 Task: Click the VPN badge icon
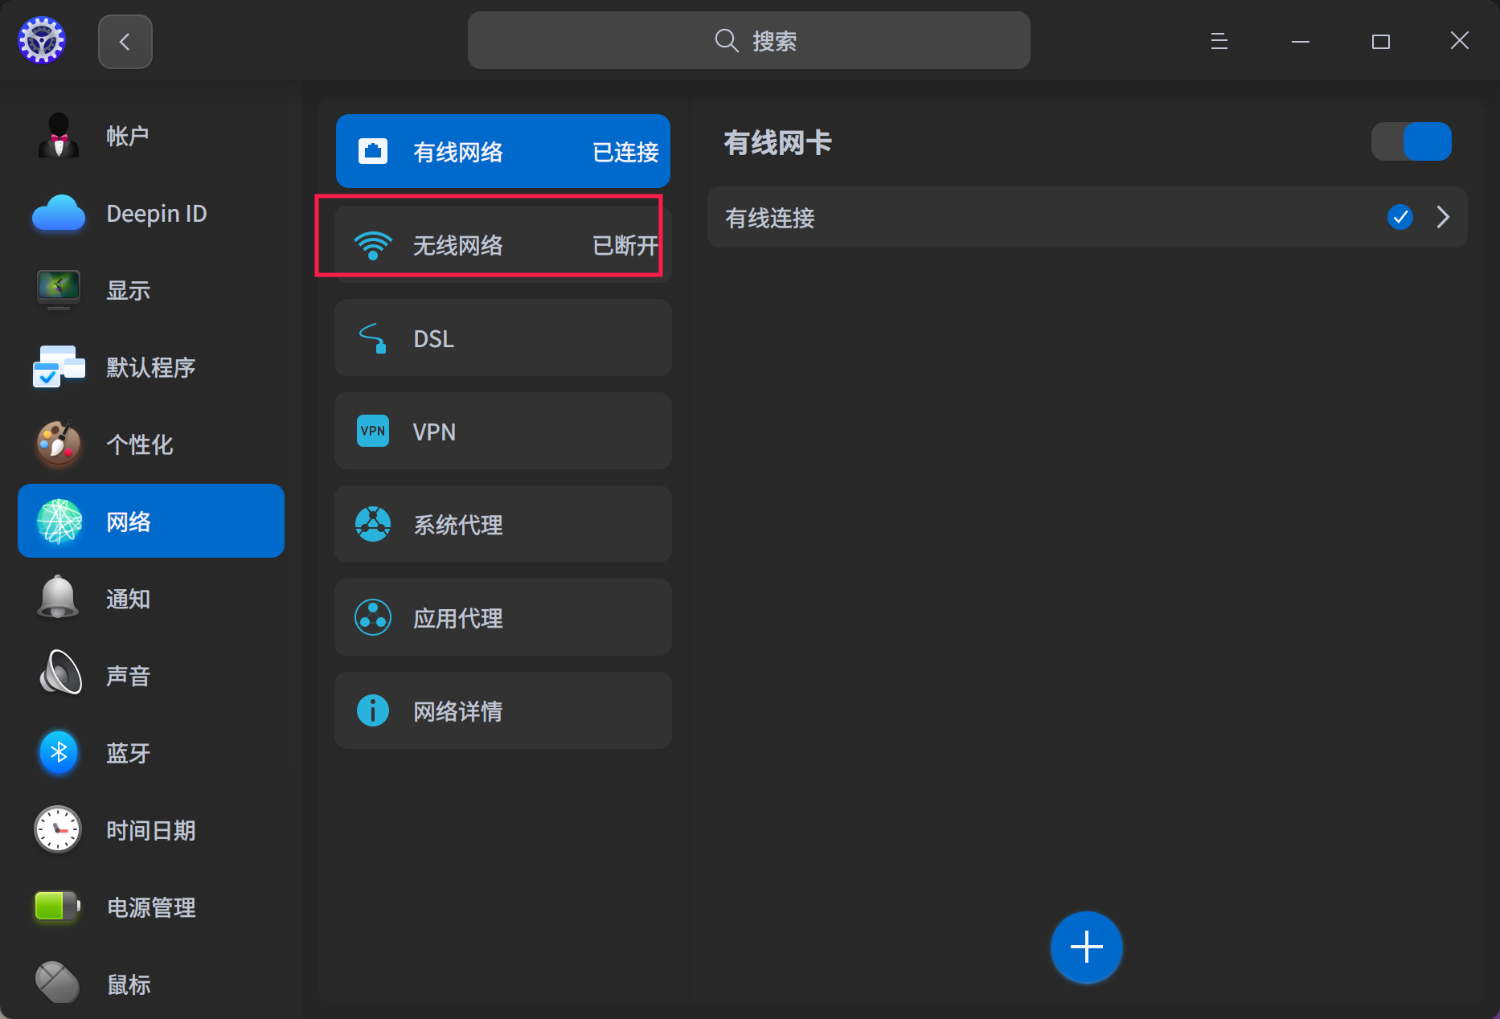(373, 431)
